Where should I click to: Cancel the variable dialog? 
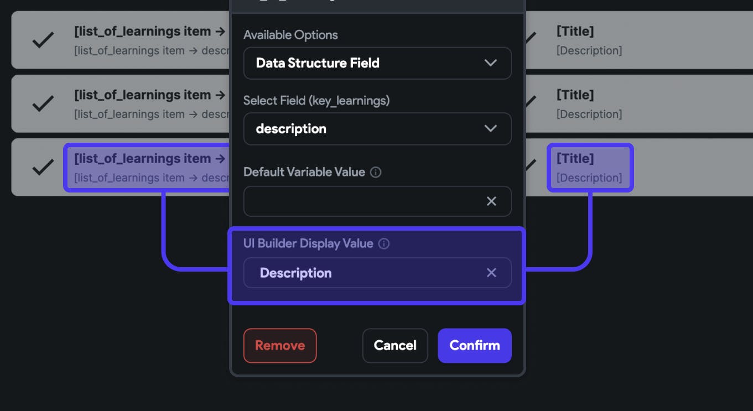(x=395, y=346)
